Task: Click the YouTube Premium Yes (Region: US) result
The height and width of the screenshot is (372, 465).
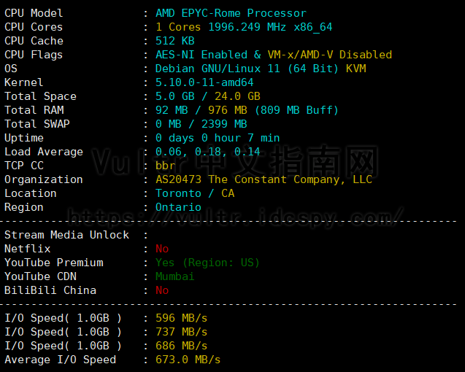Action: tap(207, 263)
